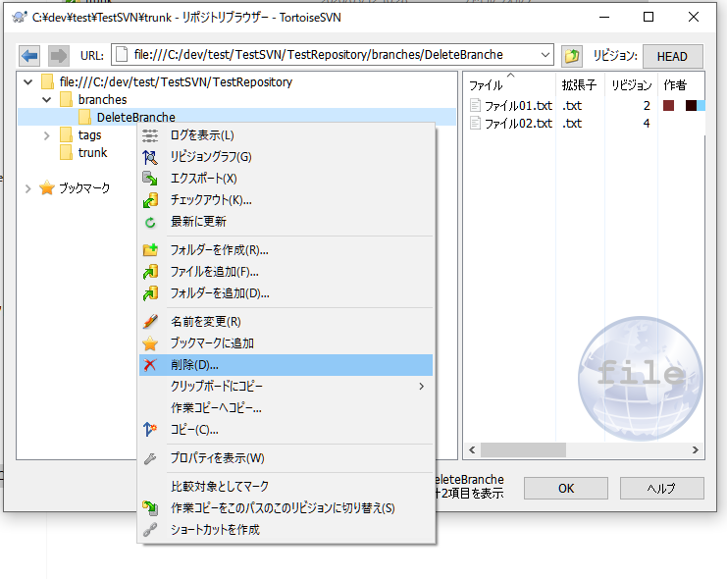Image resolution: width=727 pixels, height=579 pixels.
Task: Select the branches tree item label
Action: (102, 100)
